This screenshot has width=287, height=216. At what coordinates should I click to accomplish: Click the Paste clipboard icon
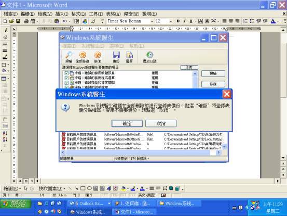(57, 21)
